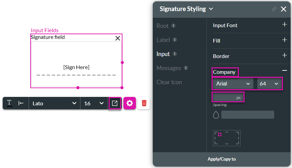Image resolution: width=292 pixels, height=168 pixels.
Task: Open the Arial font family dropdown
Action: (233, 84)
